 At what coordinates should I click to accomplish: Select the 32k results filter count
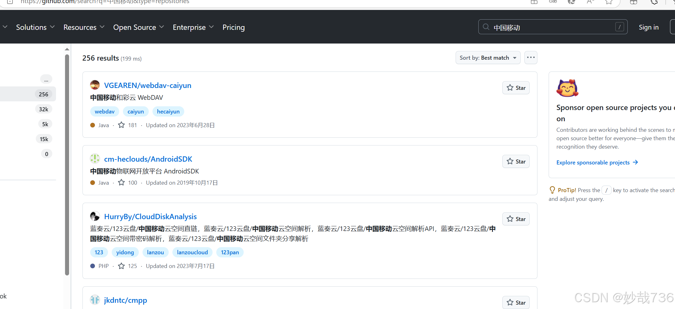(44, 109)
